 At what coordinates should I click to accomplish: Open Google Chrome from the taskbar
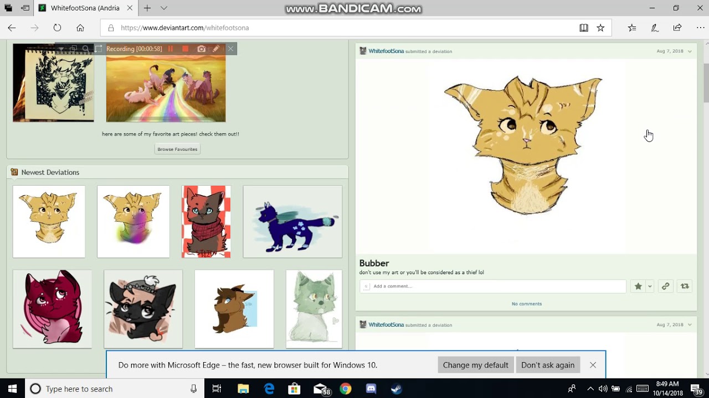[x=346, y=389]
